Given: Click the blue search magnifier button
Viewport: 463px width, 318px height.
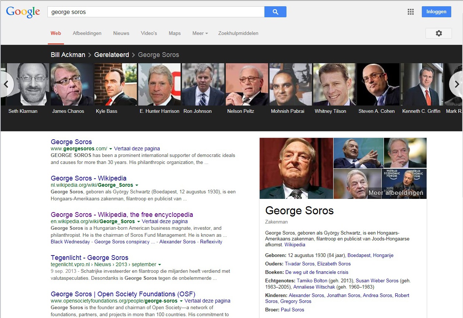Looking at the screenshot, I should pyautogui.click(x=275, y=12).
